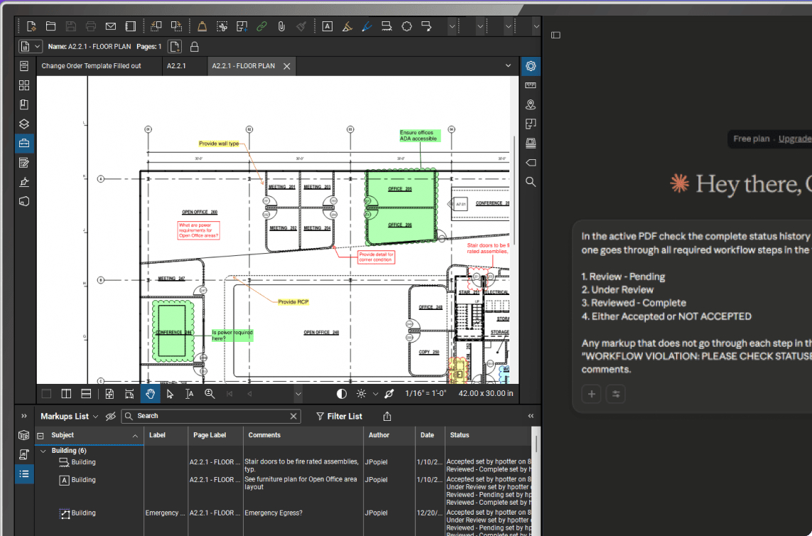Create a new PDF with the toolbar icon
812x536 pixels.
(31, 26)
